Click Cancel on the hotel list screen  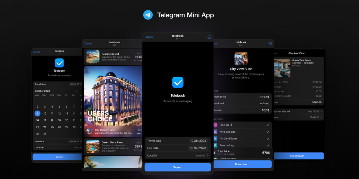click(88, 43)
